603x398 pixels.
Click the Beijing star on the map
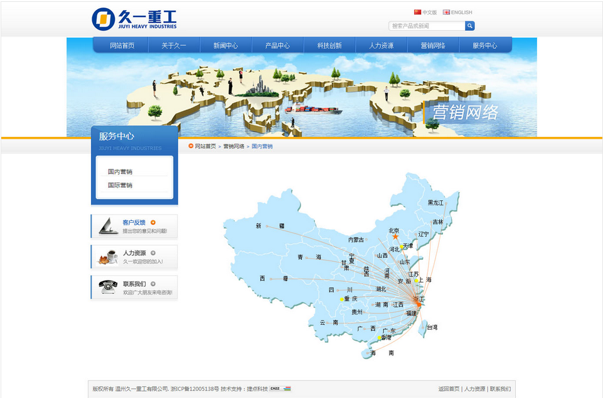click(x=395, y=237)
